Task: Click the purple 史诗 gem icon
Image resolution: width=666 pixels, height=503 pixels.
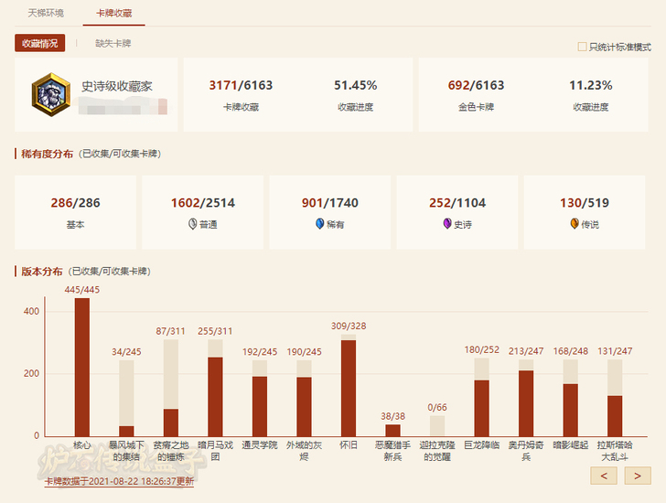Action: [446, 224]
